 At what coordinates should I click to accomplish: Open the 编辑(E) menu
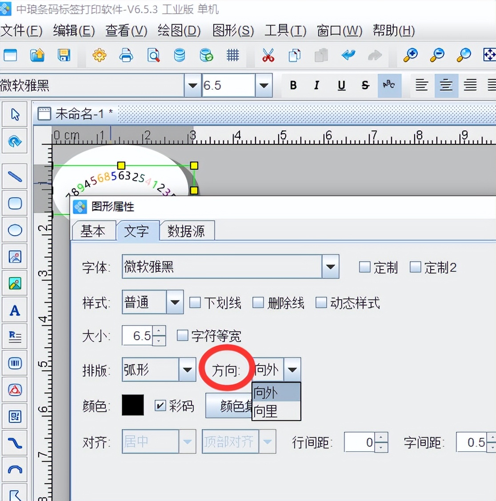coord(74,31)
